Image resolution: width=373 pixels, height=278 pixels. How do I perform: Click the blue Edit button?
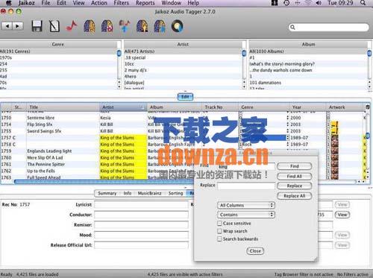[x=185, y=97]
